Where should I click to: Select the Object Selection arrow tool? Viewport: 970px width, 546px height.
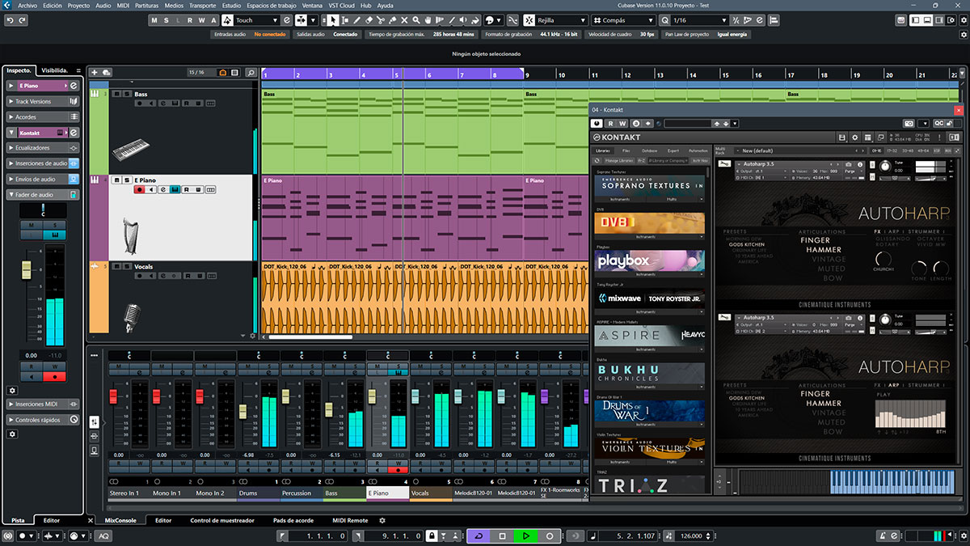(334, 20)
